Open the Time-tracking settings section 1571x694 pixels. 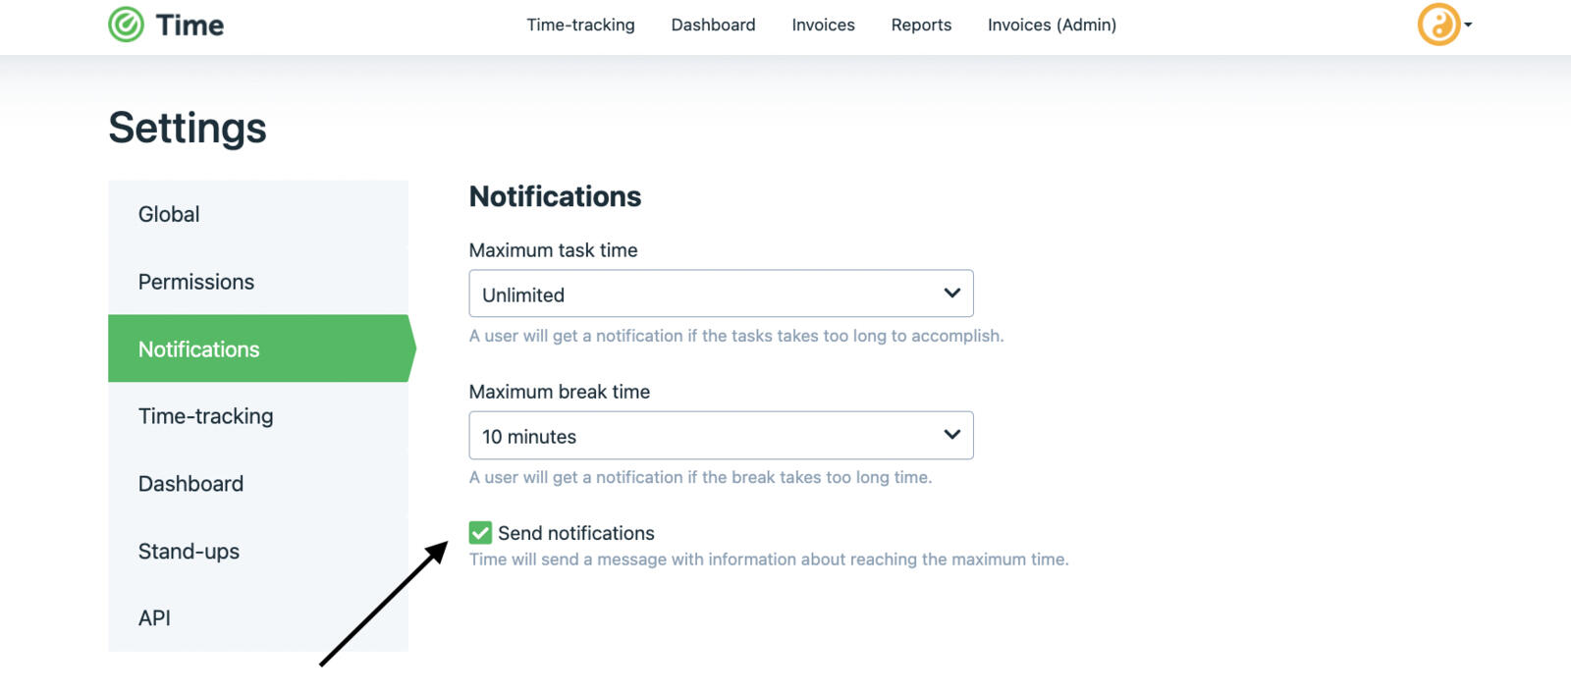click(x=206, y=416)
